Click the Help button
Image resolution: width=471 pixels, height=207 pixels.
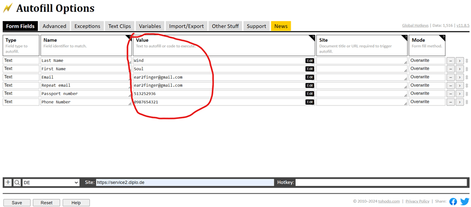pos(76,203)
